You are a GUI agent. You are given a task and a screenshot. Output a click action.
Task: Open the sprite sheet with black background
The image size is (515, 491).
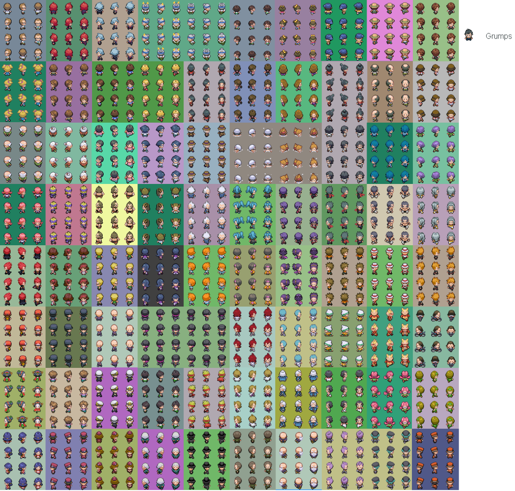pyautogui.click(x=161, y=276)
